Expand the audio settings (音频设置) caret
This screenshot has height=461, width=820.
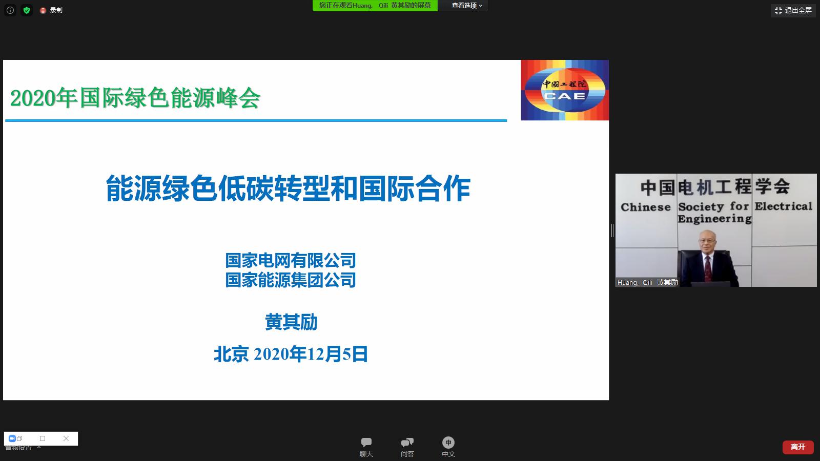tap(39, 448)
